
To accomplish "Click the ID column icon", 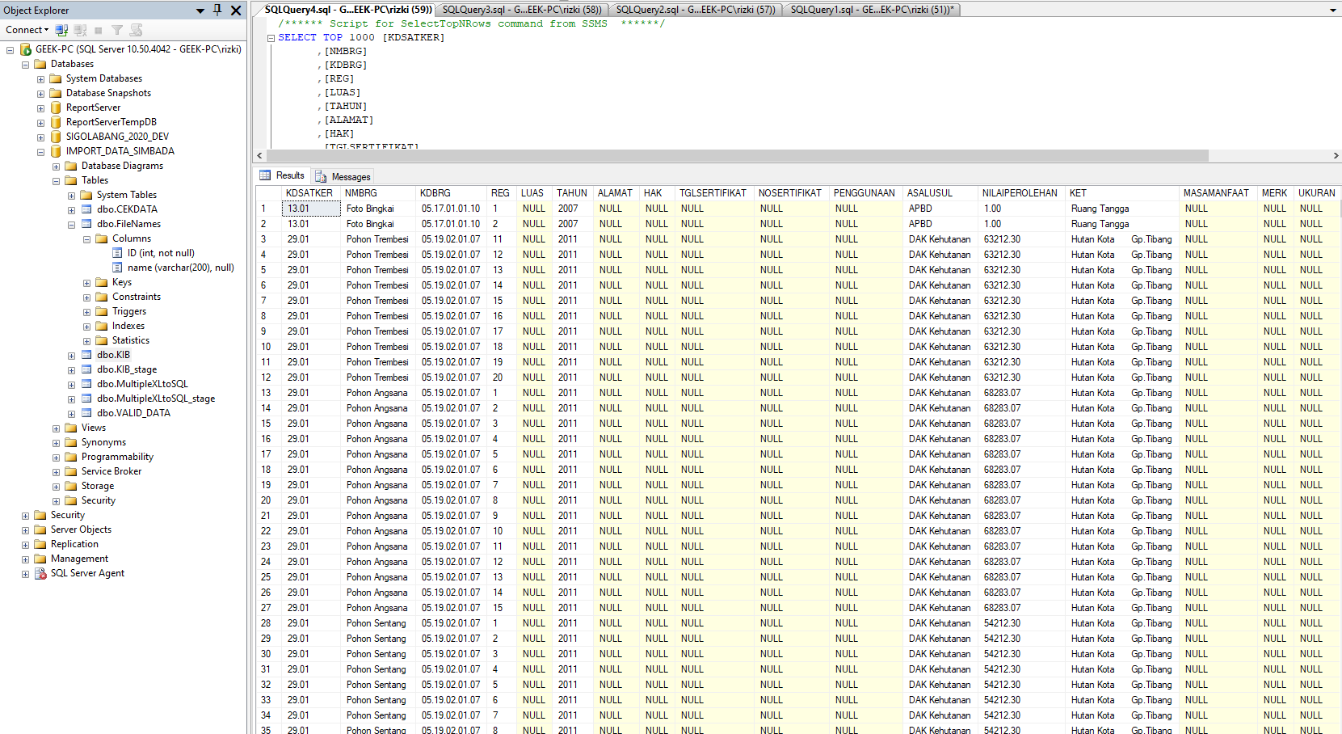I will [117, 253].
